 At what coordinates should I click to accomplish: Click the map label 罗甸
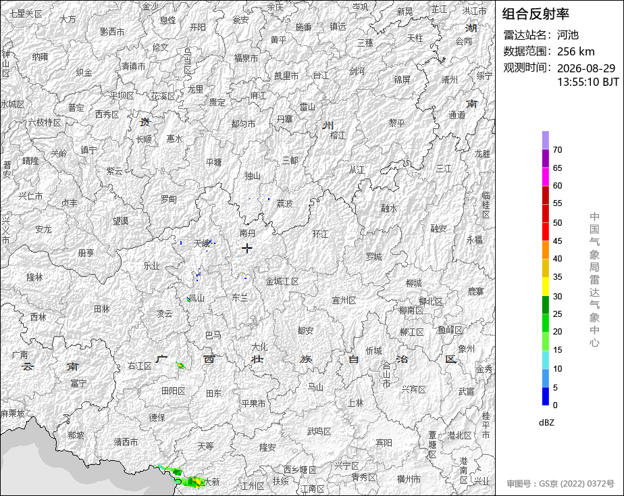pos(168,199)
